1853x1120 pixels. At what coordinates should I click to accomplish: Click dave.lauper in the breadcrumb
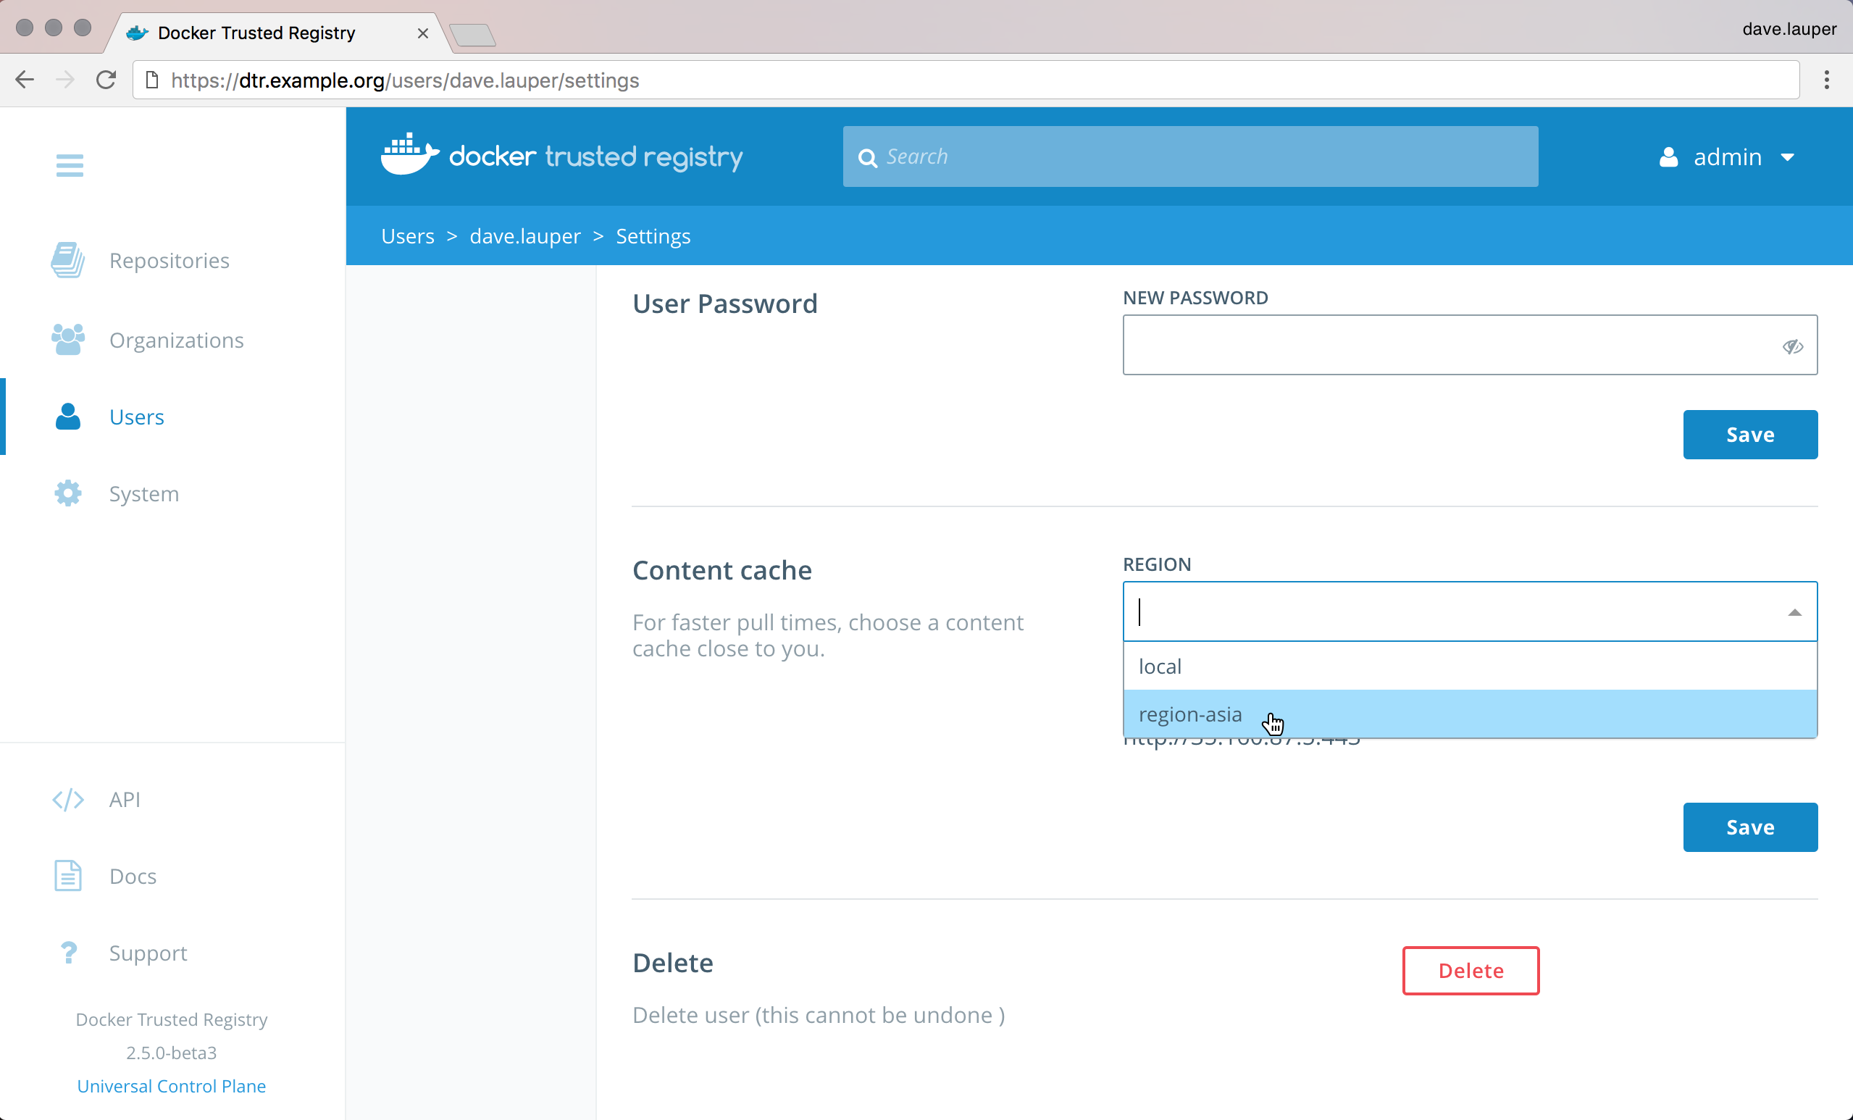[x=525, y=236]
